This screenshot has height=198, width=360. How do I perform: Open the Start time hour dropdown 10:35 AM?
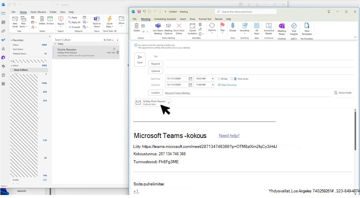[x=213, y=79]
